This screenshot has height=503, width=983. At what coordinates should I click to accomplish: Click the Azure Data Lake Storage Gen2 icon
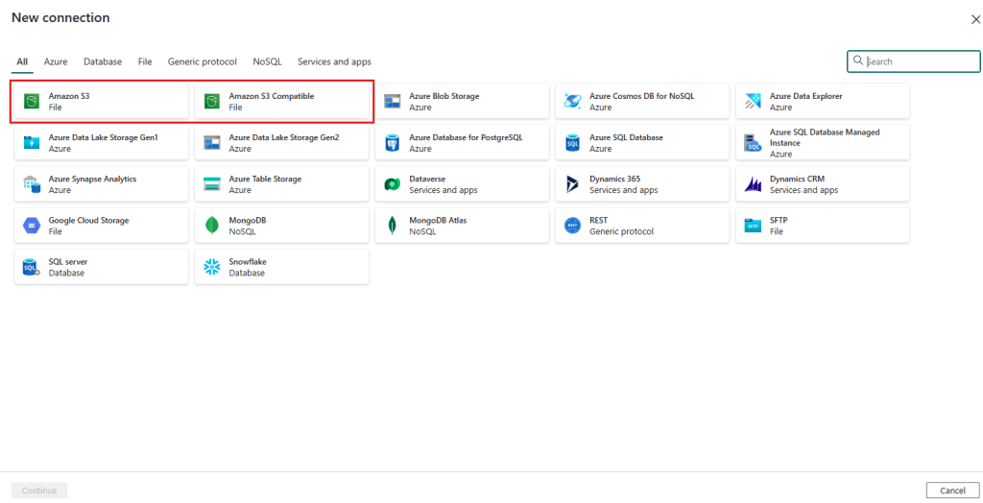[212, 142]
